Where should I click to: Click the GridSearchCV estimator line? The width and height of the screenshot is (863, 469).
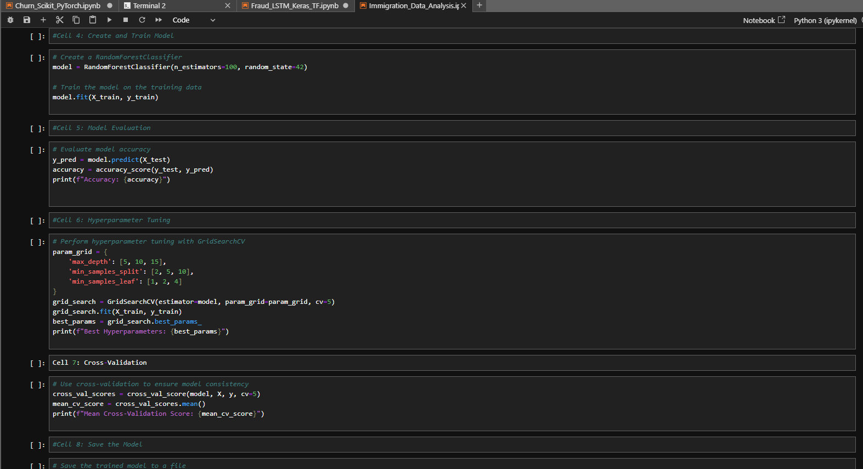click(194, 302)
